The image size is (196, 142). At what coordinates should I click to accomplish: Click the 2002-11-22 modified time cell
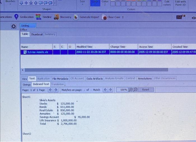[x=92, y=52]
